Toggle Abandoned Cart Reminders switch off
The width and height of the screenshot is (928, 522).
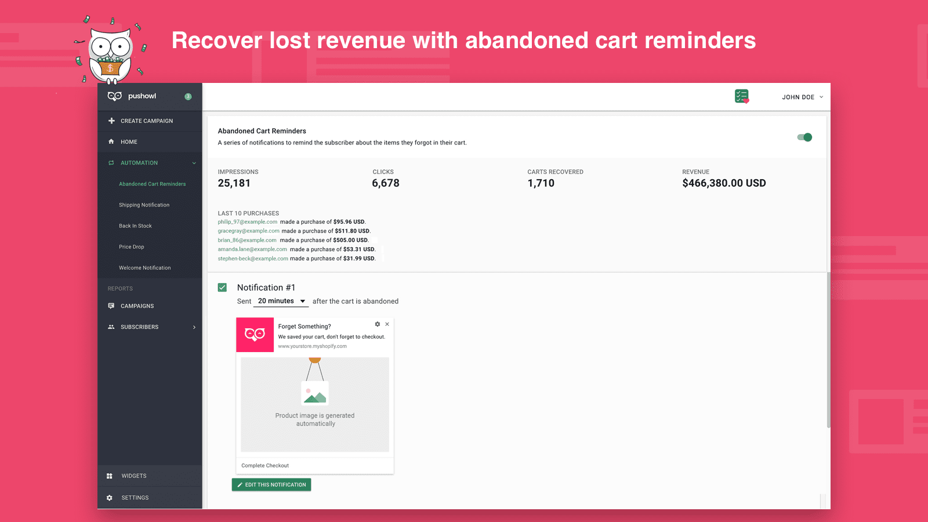[804, 137]
